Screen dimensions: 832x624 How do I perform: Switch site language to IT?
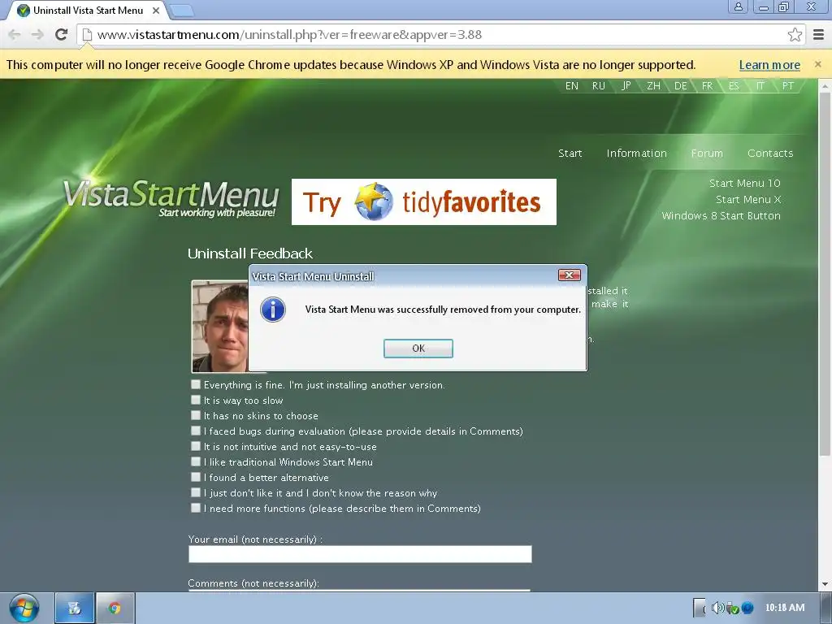point(760,85)
